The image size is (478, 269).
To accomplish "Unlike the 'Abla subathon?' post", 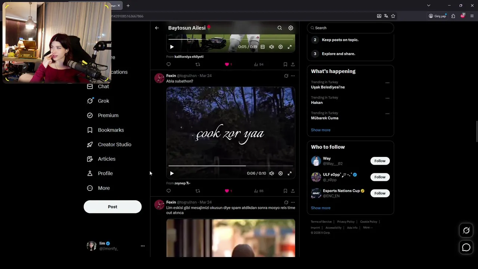I will tap(227, 191).
